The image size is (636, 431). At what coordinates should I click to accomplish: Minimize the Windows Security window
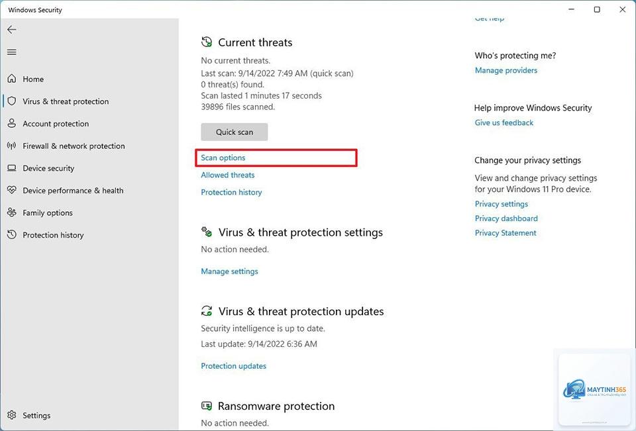572,9
